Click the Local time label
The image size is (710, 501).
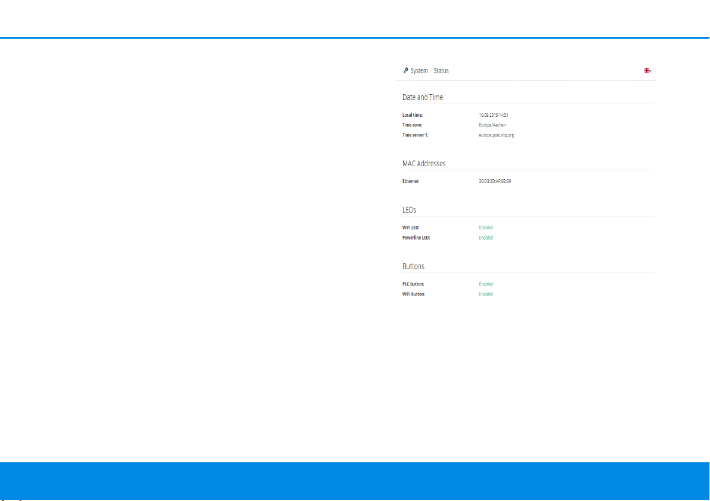[413, 115]
